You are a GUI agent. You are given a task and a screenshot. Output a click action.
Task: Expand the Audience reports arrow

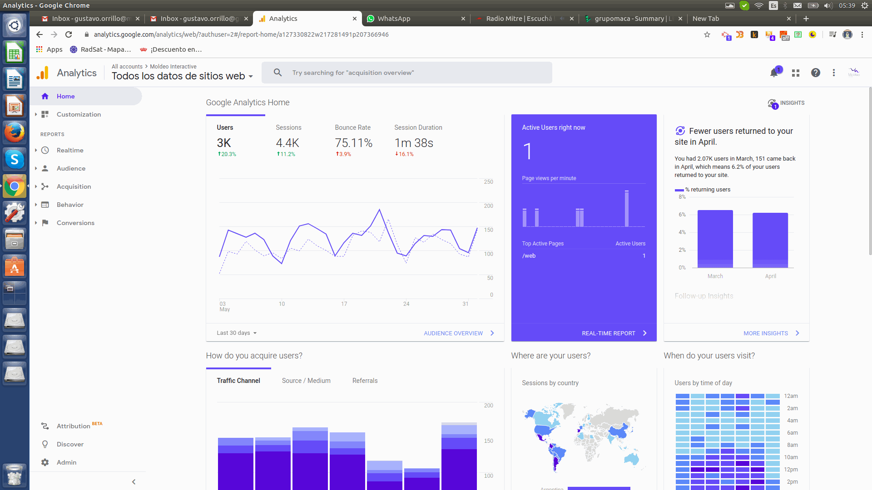[36, 168]
